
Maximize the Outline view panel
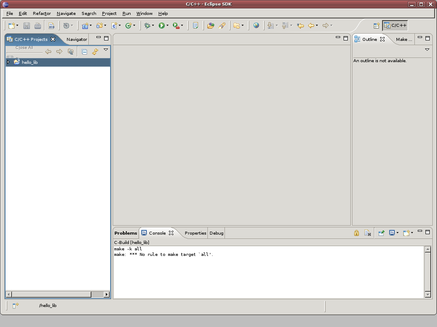click(x=428, y=38)
